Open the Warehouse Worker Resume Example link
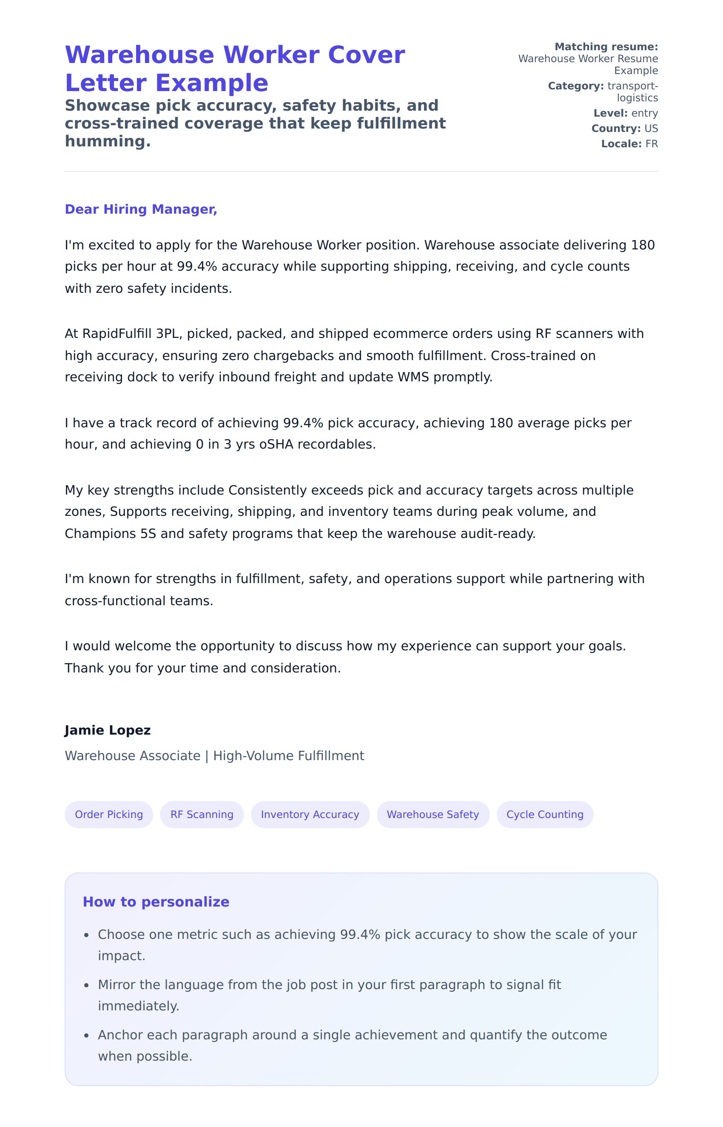This screenshot has height=1127, width=723. (x=588, y=64)
